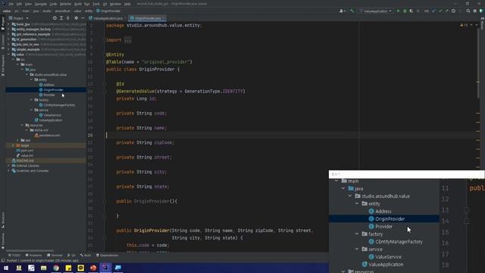Build project using the hammer icon
Image resolution: width=485 pixels, height=273 pixels.
coord(352,11)
